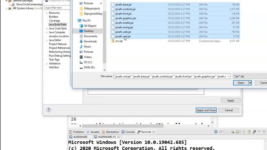
Task: Expand Java Code Style tree node
Action: point(47,29)
